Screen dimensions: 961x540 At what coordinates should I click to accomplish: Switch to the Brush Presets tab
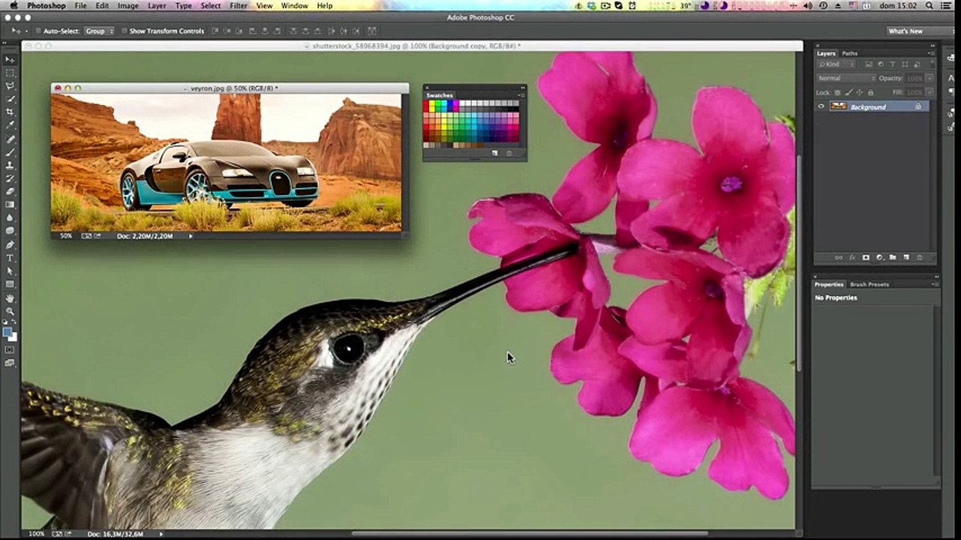(x=869, y=284)
